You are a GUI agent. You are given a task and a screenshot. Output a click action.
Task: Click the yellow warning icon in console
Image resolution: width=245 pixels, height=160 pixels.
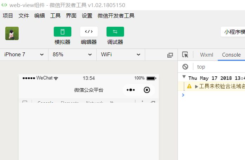(189, 86)
